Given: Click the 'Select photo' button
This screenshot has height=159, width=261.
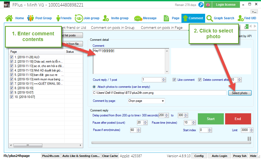Looking at the screenshot, I should click(x=240, y=93).
